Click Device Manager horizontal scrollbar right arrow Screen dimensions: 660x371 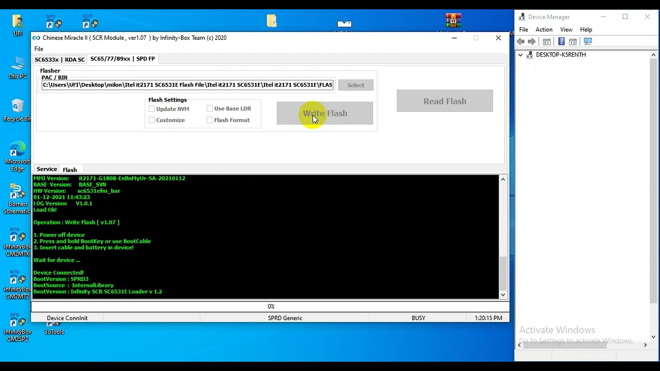[x=645, y=345]
